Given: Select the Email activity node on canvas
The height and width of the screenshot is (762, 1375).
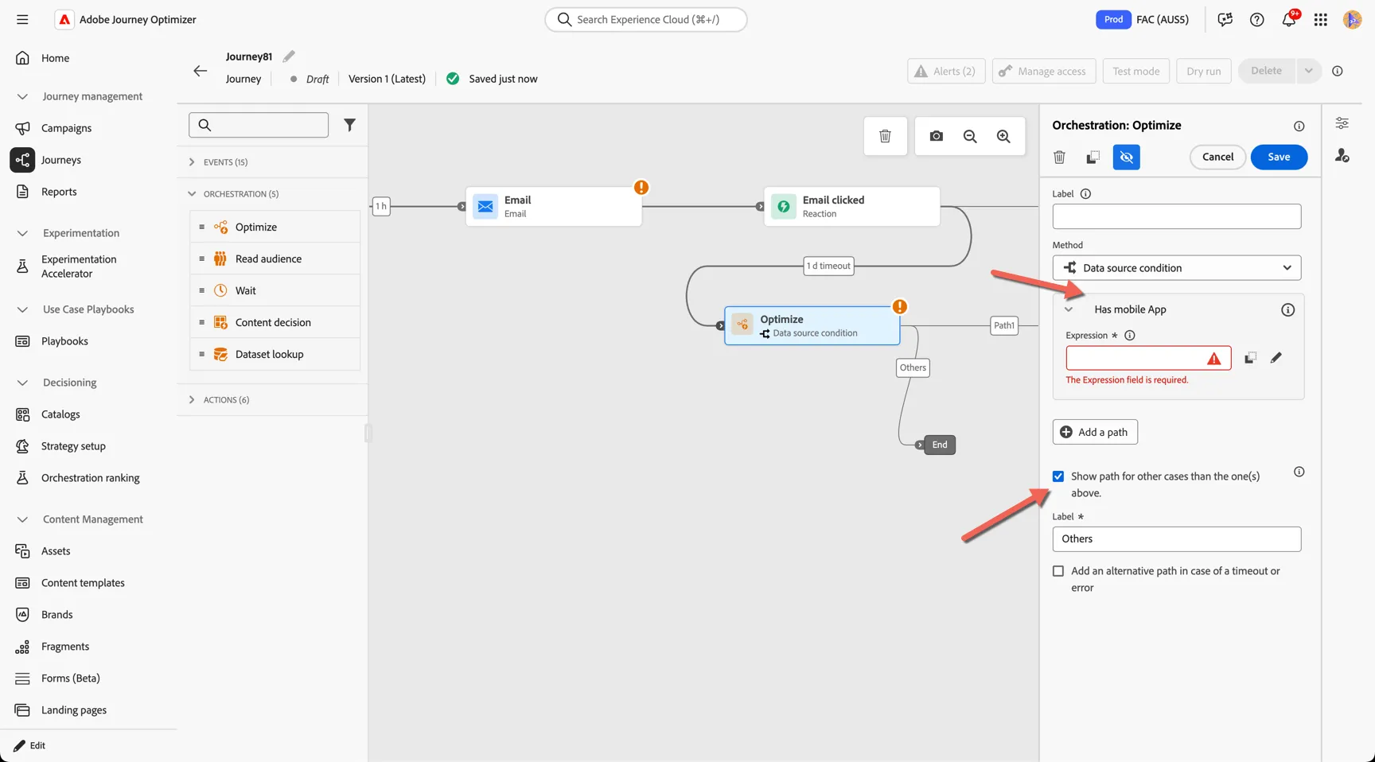Looking at the screenshot, I should 554,206.
